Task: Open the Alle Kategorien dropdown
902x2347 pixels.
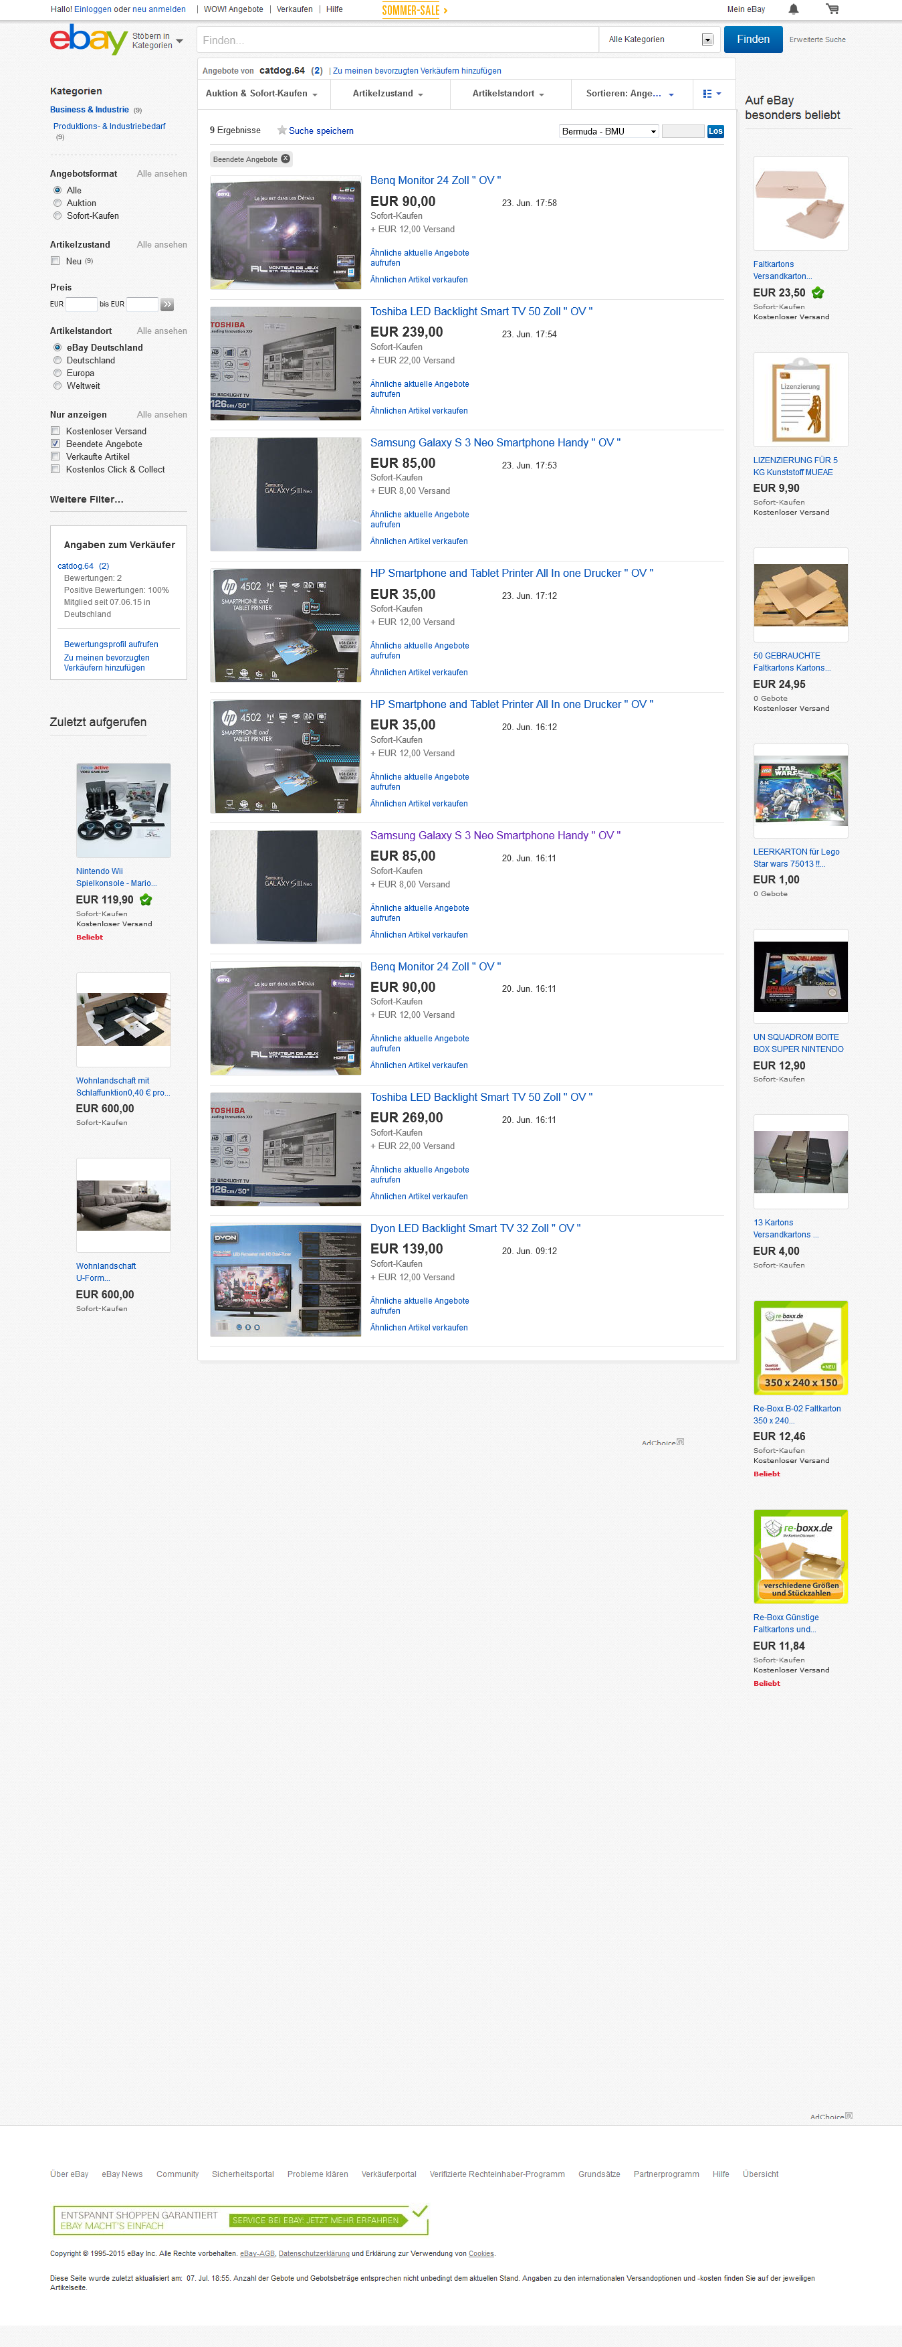Action: (x=661, y=39)
